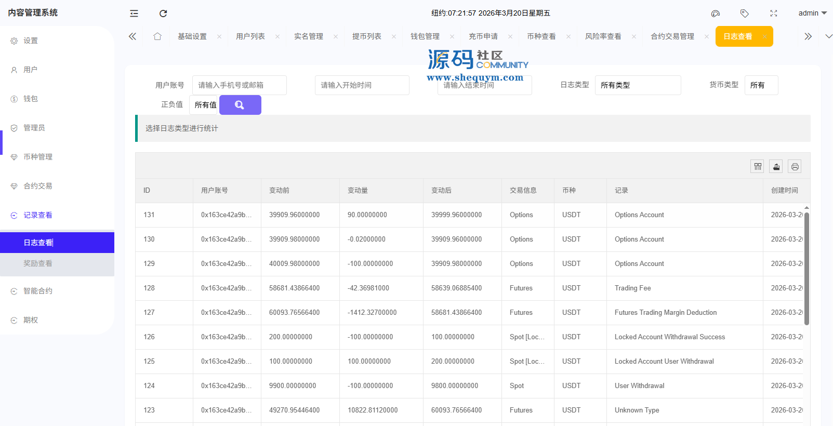Click the purple search button
Screen dimensions: 833x426
point(240,105)
